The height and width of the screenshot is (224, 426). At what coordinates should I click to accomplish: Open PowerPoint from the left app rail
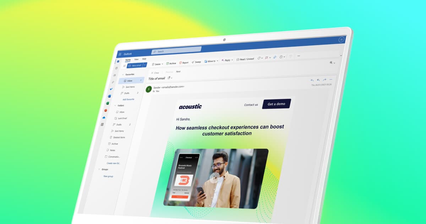[106, 111]
